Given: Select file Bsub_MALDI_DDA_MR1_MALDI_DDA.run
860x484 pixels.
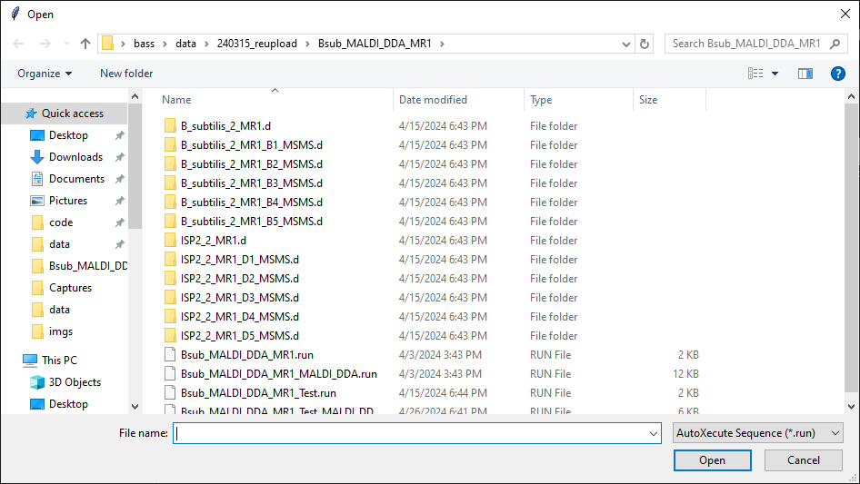Looking at the screenshot, I should [x=278, y=374].
